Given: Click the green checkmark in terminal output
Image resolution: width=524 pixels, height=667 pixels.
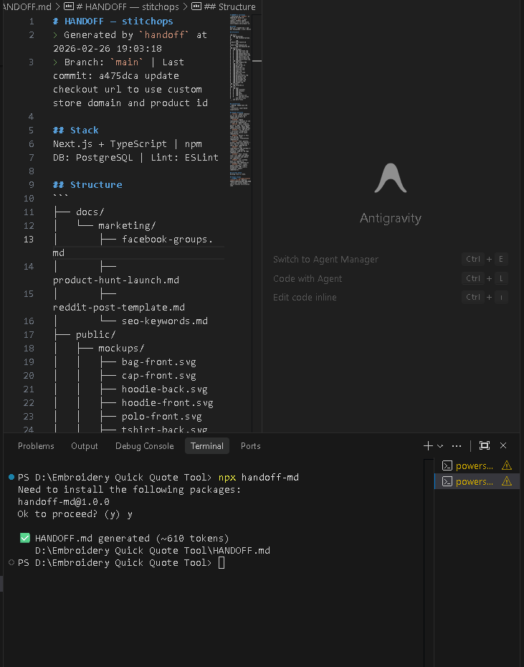Looking at the screenshot, I should [x=25, y=538].
